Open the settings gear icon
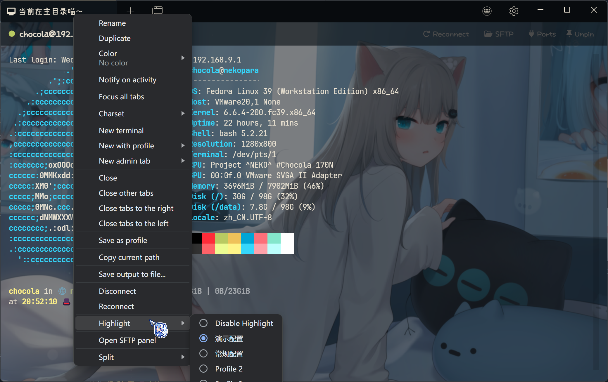This screenshot has width=608, height=382. click(x=514, y=11)
